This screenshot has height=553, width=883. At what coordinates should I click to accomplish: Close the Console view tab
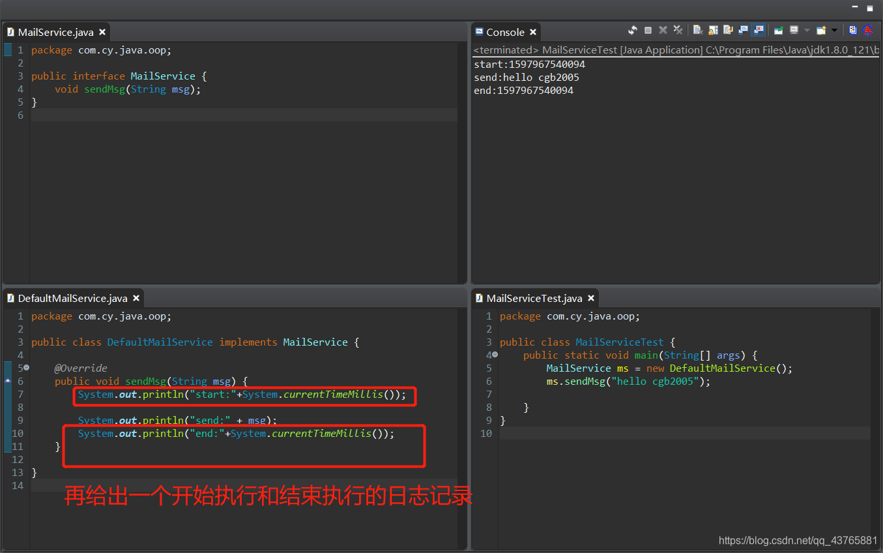(533, 32)
